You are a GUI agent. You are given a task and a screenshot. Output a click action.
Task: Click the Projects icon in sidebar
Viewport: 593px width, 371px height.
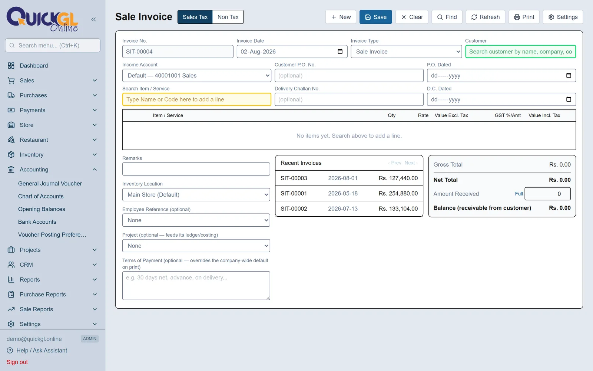click(x=11, y=250)
